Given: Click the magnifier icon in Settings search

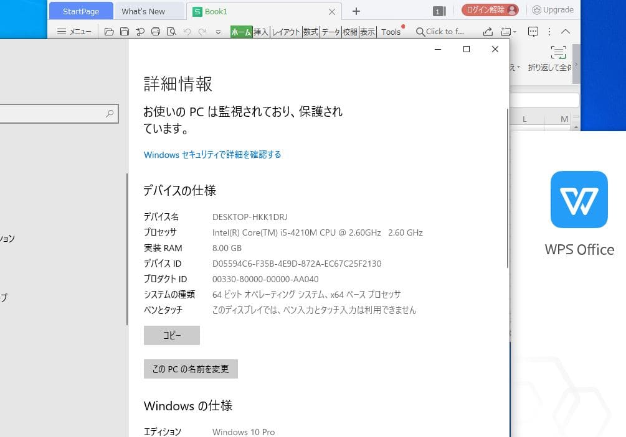Looking at the screenshot, I should 110,114.
